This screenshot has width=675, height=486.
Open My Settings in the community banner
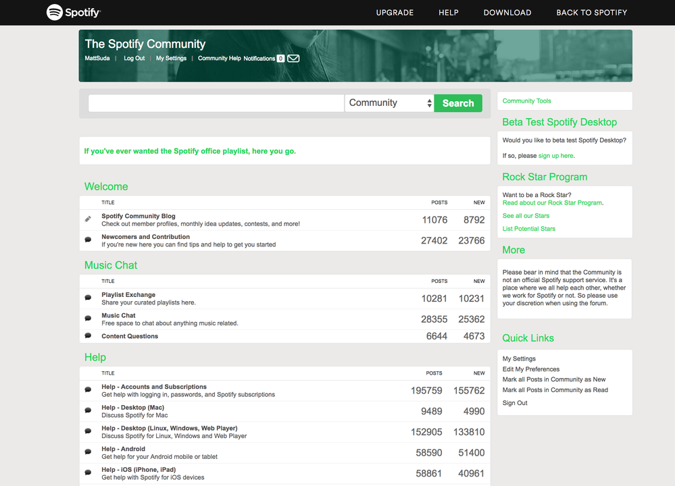[x=172, y=58]
